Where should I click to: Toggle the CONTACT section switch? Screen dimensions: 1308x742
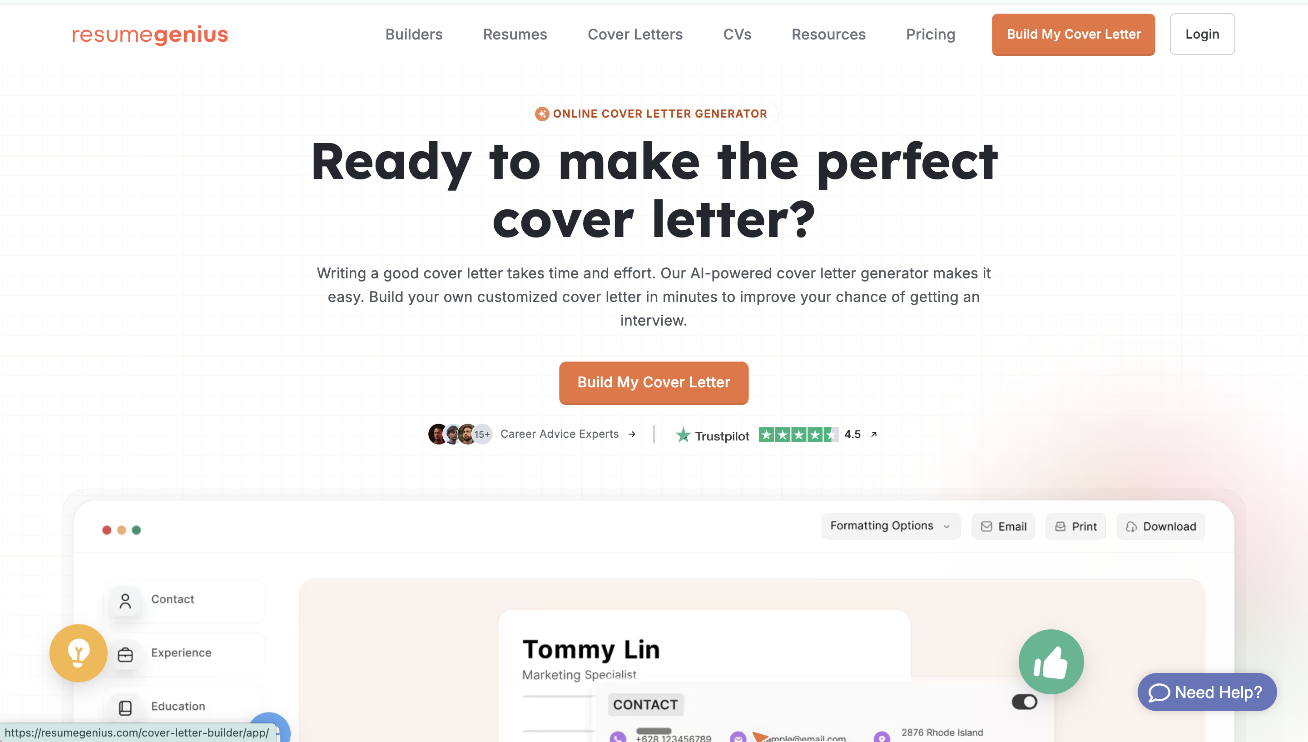tap(1024, 702)
